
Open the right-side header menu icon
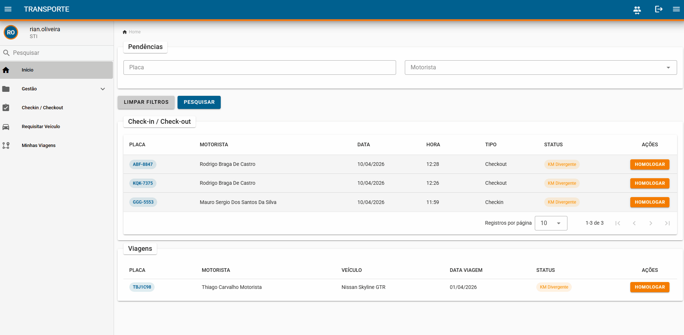coord(676,9)
